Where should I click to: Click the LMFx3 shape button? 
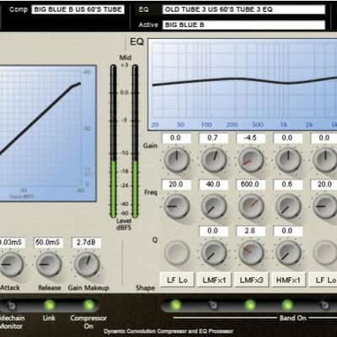point(251,280)
